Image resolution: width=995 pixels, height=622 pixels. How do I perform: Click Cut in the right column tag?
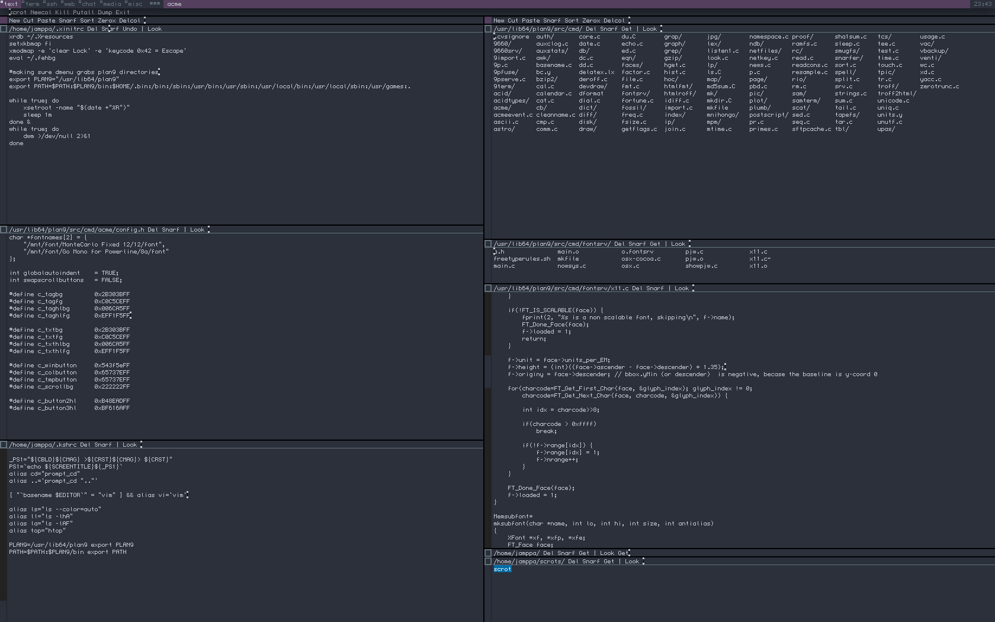click(x=513, y=20)
